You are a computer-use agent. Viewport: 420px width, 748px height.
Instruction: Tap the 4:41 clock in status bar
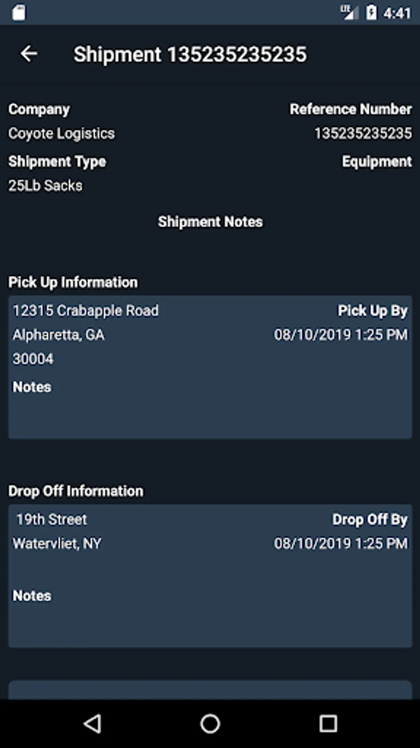[x=397, y=13]
